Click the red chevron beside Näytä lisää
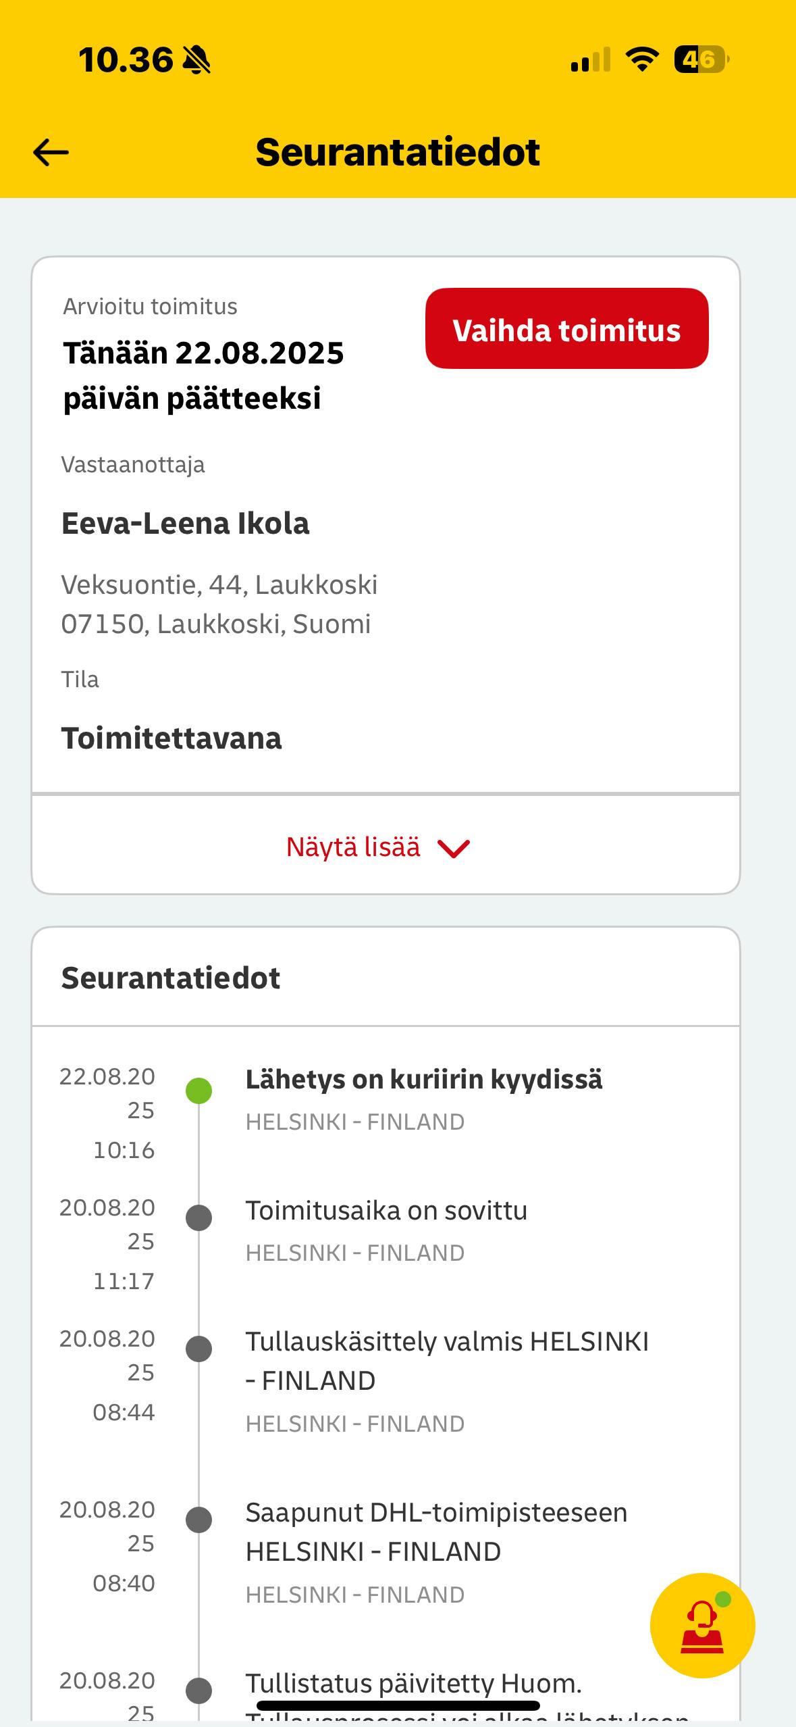 tap(454, 849)
